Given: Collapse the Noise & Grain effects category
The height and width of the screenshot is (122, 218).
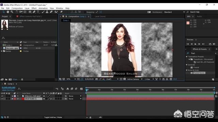Looking at the screenshot, I should (187, 70).
